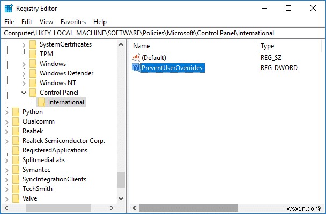The height and width of the screenshot is (214, 326).
Task: Click the PreventUserOverrides DWORD icon
Action: (136, 68)
